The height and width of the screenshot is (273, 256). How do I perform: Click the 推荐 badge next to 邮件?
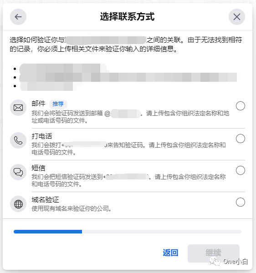click(58, 104)
